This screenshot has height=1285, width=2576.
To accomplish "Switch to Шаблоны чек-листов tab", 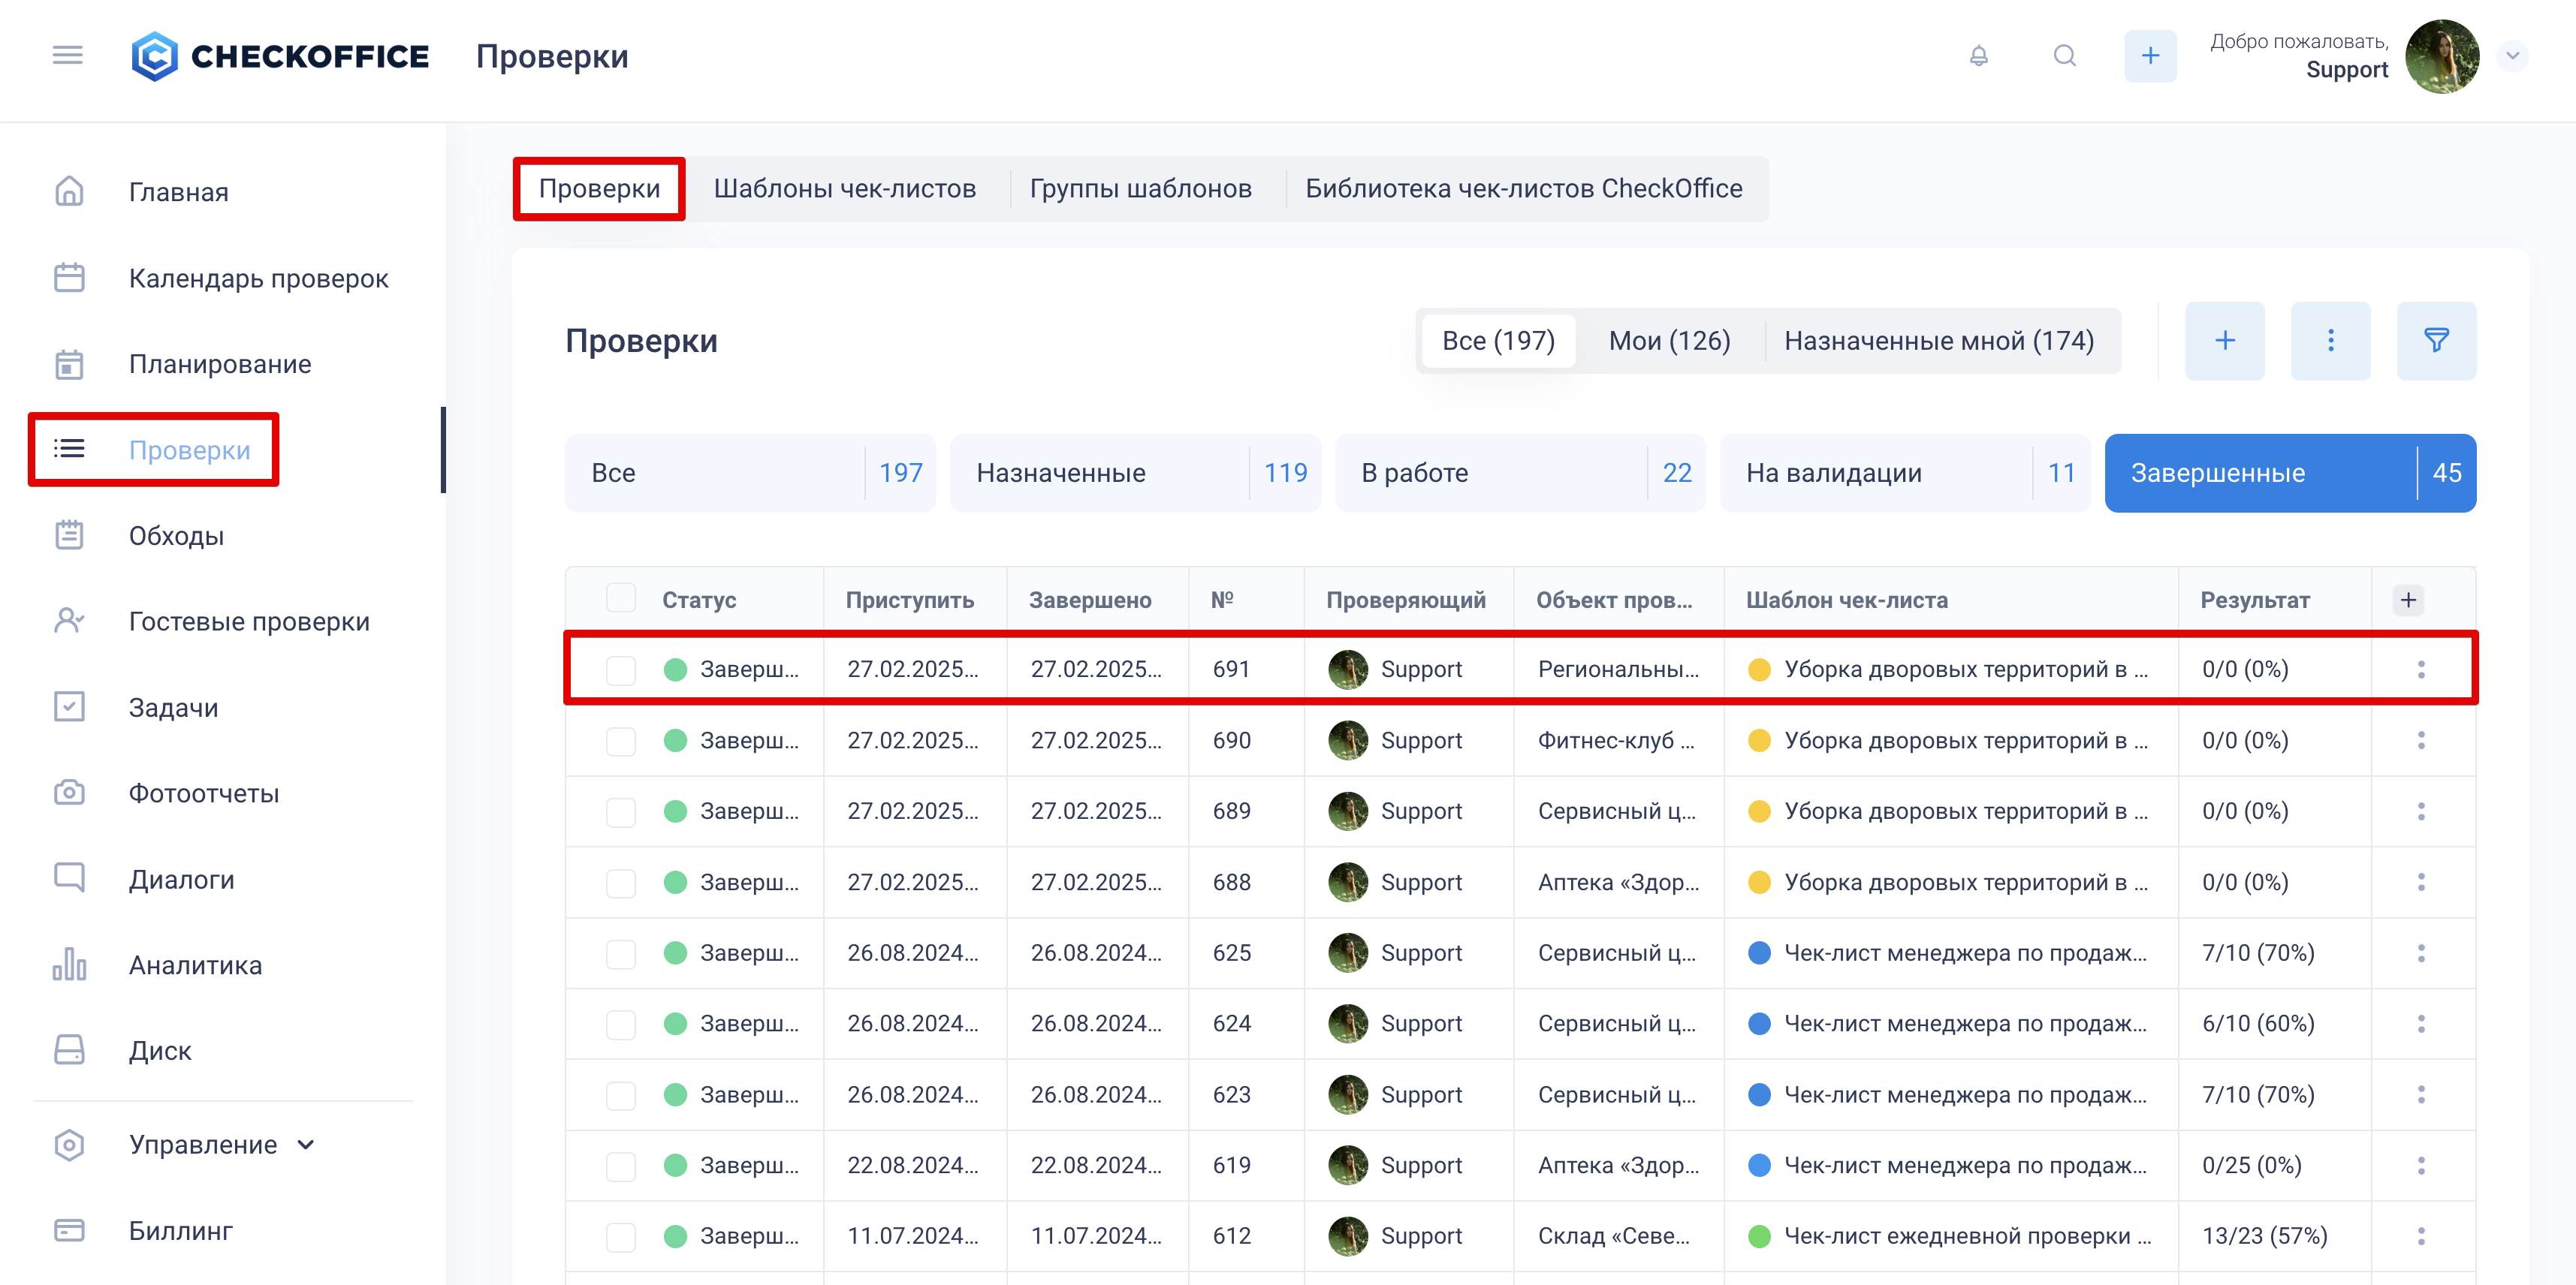I will [x=844, y=189].
